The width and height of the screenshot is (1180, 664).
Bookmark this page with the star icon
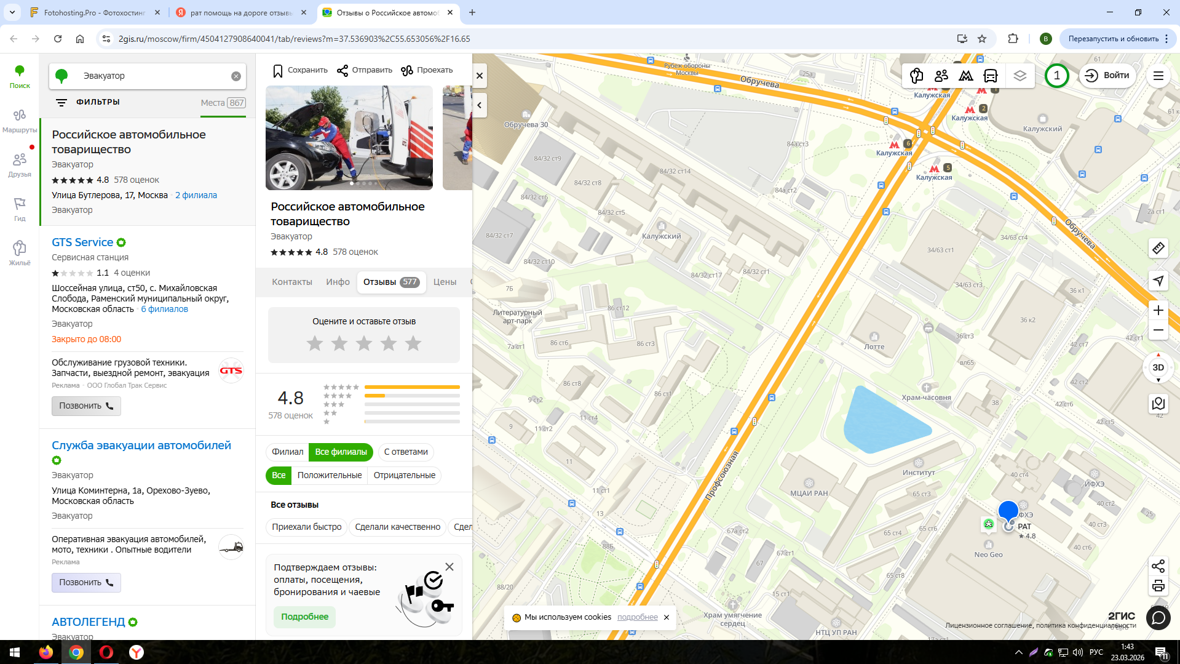click(982, 39)
